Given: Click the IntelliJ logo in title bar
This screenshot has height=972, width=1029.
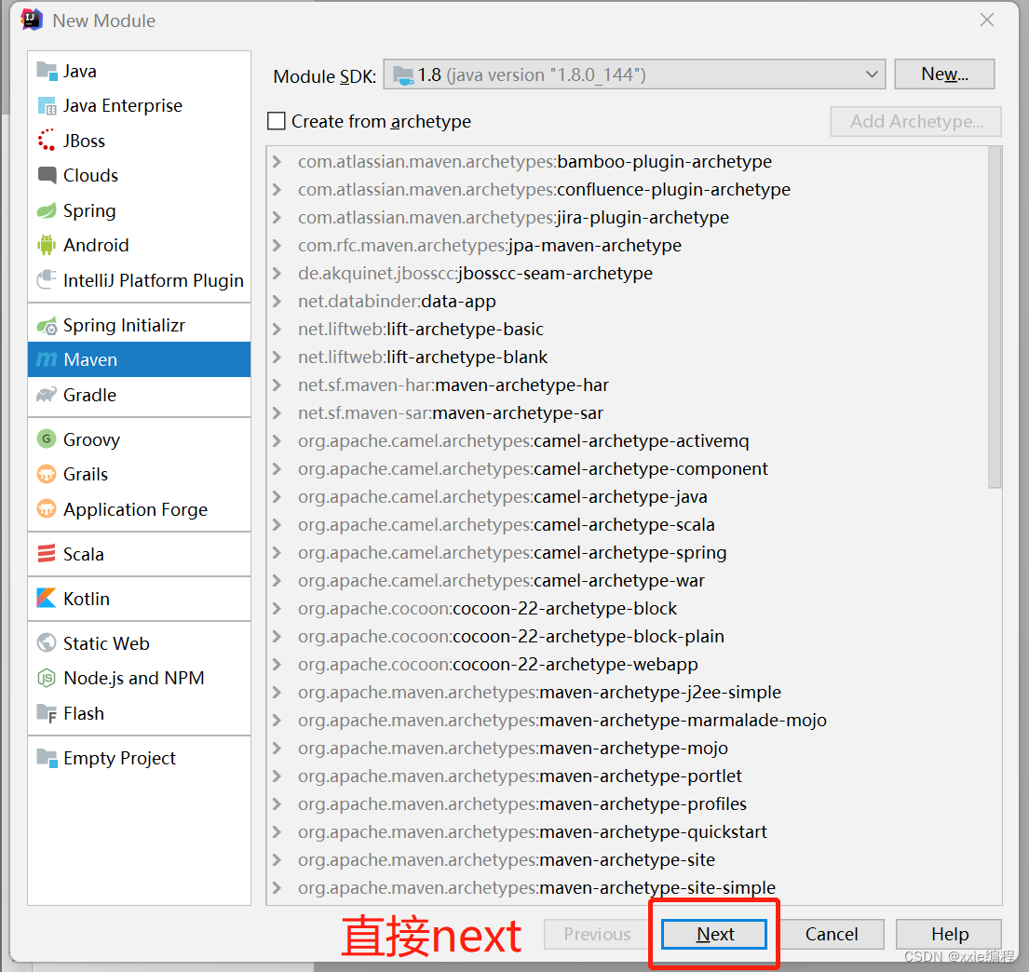Looking at the screenshot, I should click(32, 20).
